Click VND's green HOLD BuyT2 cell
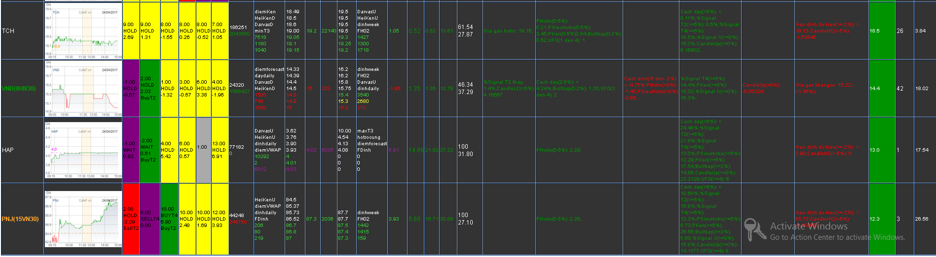 click(150, 89)
